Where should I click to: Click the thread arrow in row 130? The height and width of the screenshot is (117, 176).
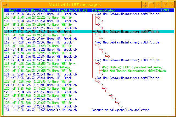click(x=121, y=106)
